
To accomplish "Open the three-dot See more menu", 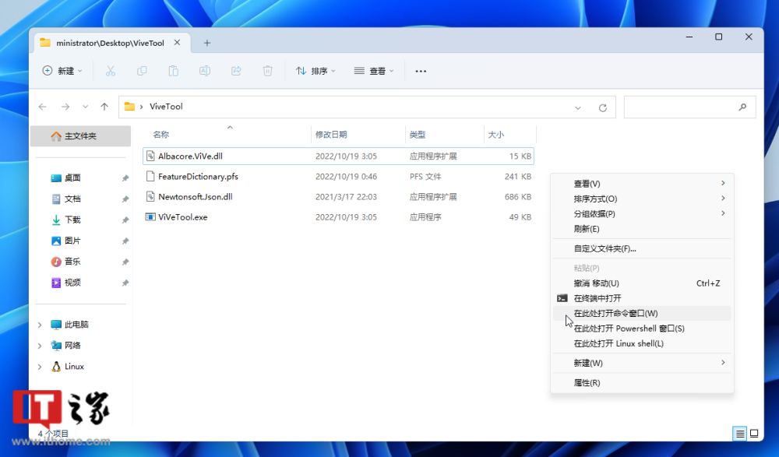I will tap(421, 71).
